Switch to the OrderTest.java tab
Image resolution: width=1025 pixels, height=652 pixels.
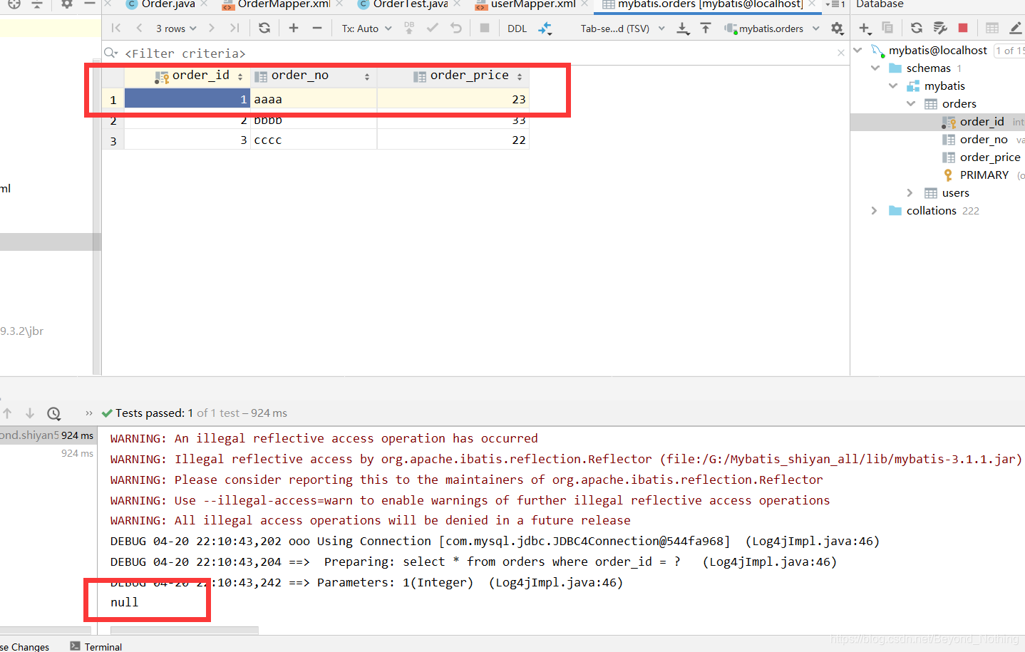coord(411,4)
